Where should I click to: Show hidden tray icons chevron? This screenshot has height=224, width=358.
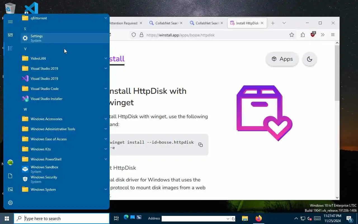pos(296,218)
